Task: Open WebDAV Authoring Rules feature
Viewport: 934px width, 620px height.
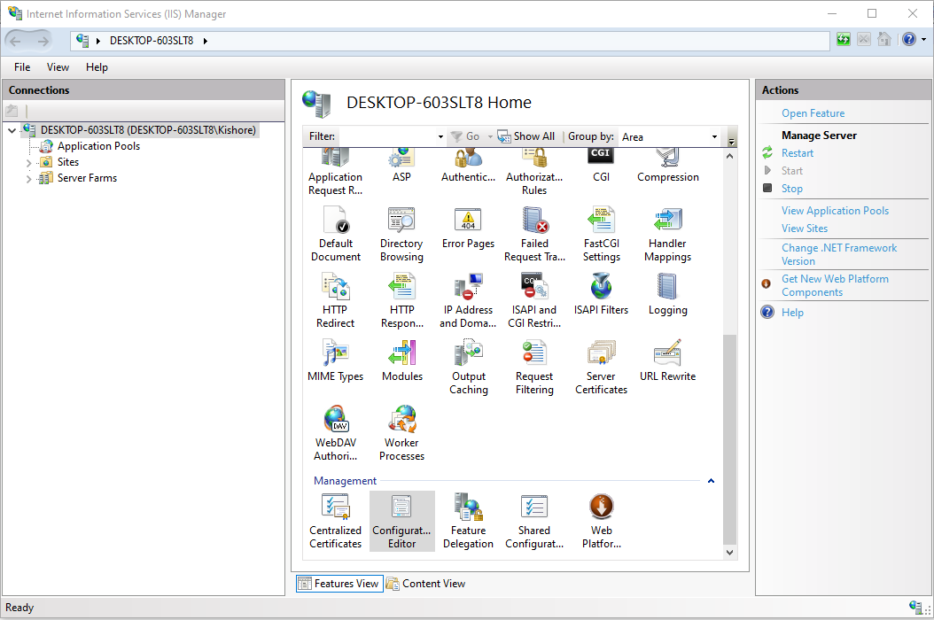Action: tap(335, 433)
